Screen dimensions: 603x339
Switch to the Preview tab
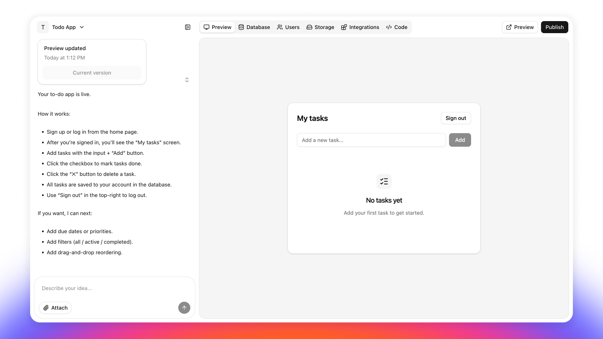pyautogui.click(x=217, y=27)
